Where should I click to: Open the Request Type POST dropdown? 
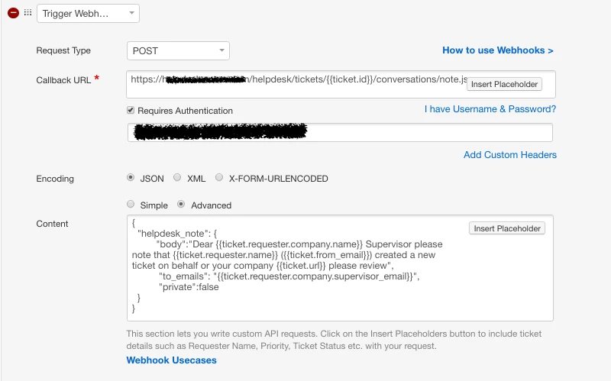[178, 50]
